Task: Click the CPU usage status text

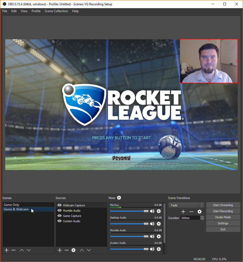Action: coord(219,259)
